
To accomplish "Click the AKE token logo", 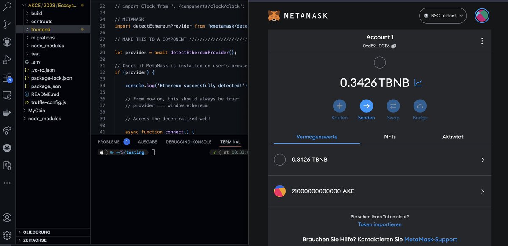I will (x=280, y=191).
